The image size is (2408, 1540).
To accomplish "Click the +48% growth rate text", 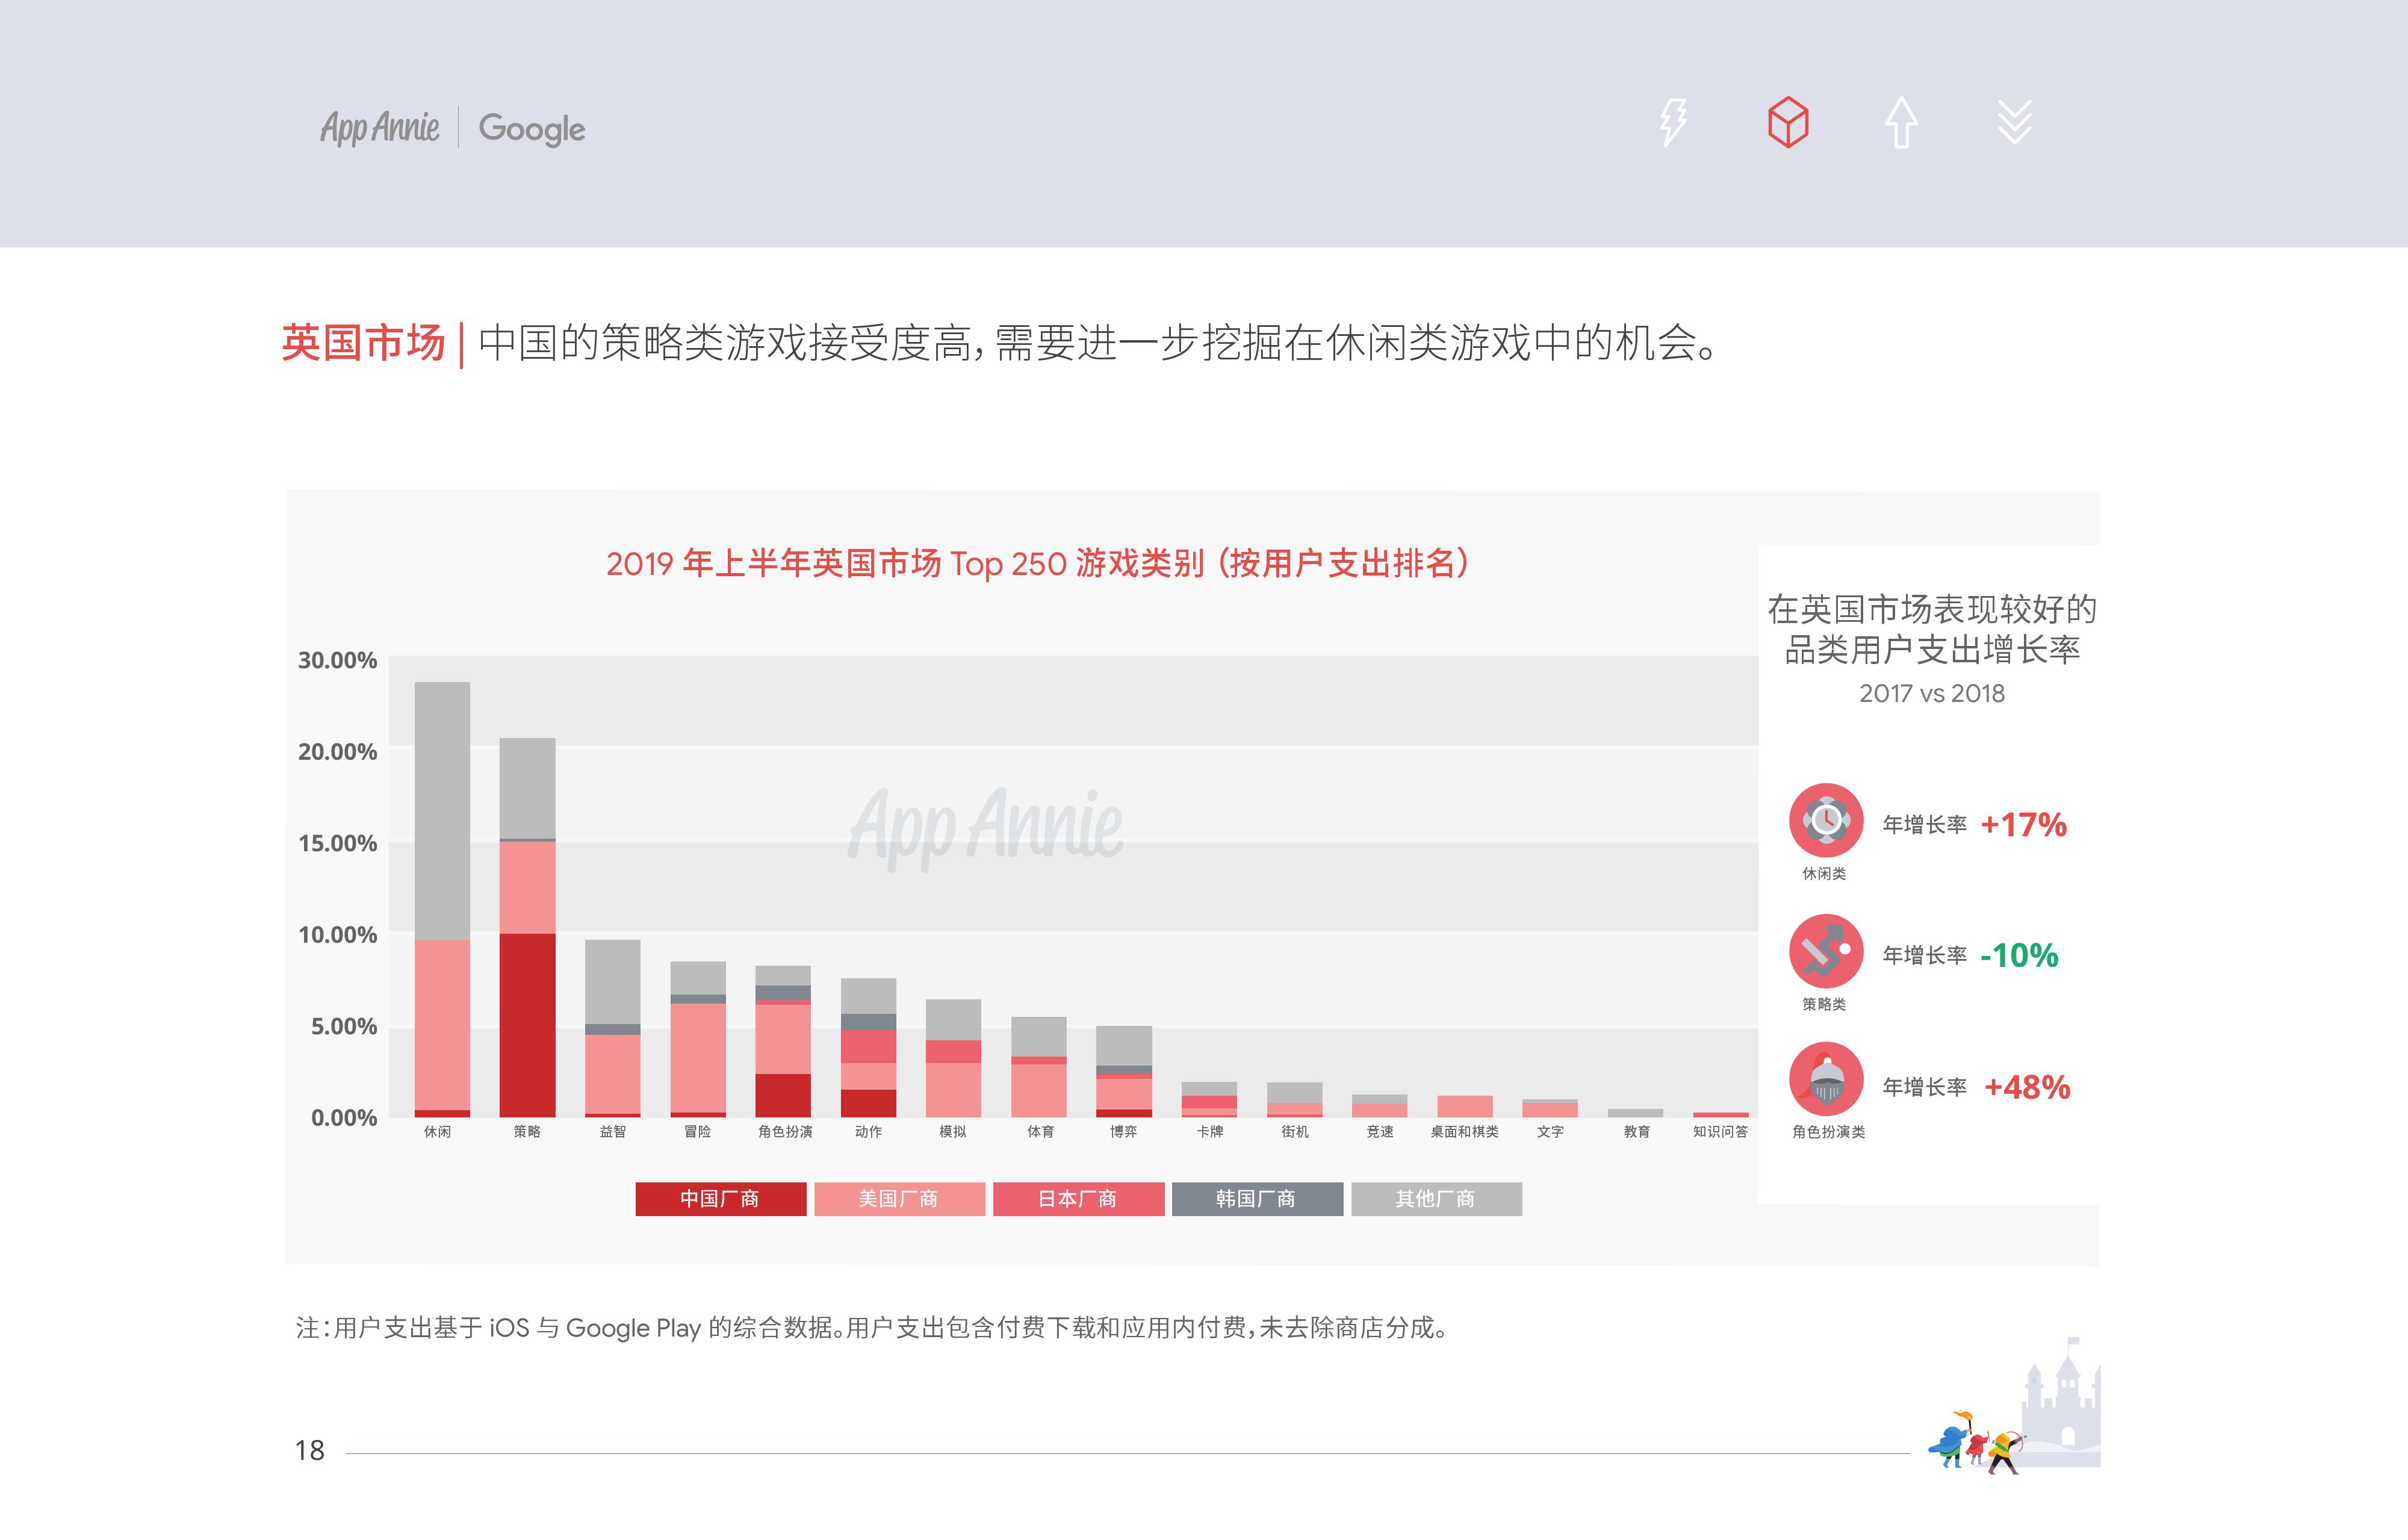I will point(2026,1087).
